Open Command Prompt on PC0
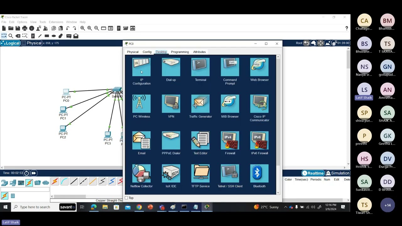Image resolution: width=402 pixels, height=226 pixels. coord(230,67)
